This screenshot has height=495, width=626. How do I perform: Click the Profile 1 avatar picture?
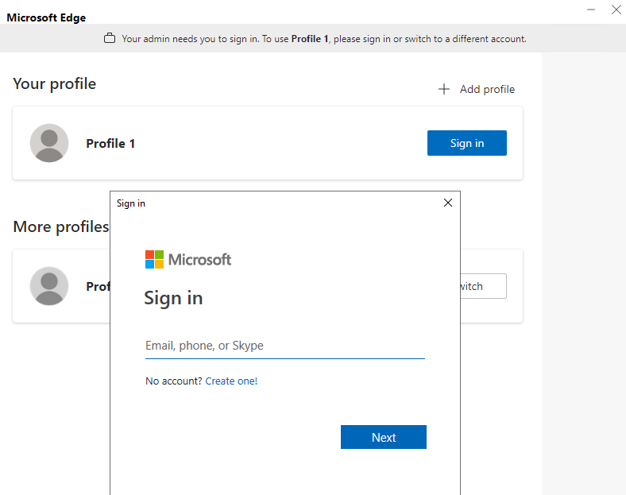coord(49,143)
